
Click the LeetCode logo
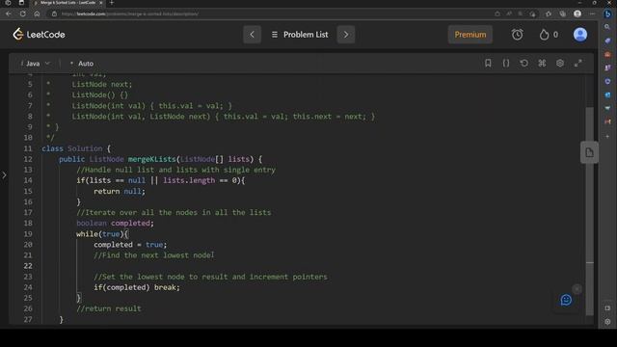tap(39, 35)
